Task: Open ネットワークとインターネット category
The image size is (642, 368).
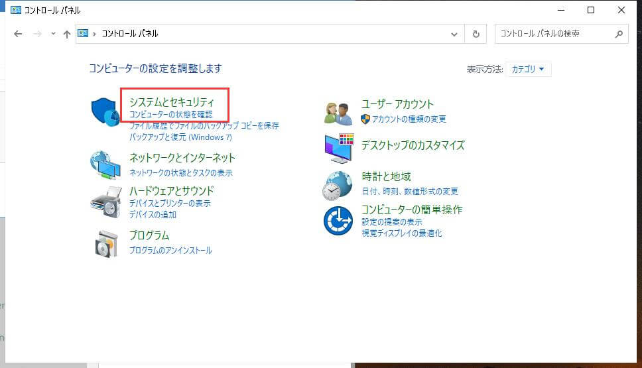Action: point(182,158)
